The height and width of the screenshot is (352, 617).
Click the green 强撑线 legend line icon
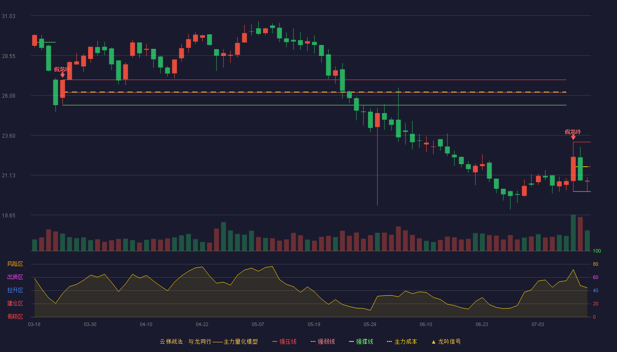click(351, 341)
